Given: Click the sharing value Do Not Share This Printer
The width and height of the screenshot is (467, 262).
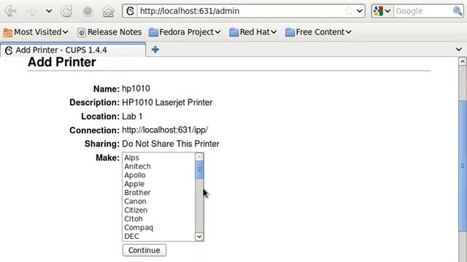Looking at the screenshot, I should click(x=171, y=144).
